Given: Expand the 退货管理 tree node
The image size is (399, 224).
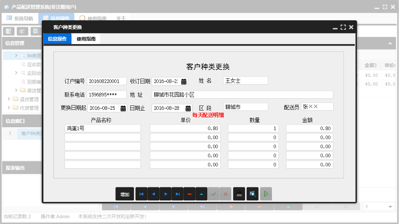Looking at the screenshot, I should click(8, 99).
